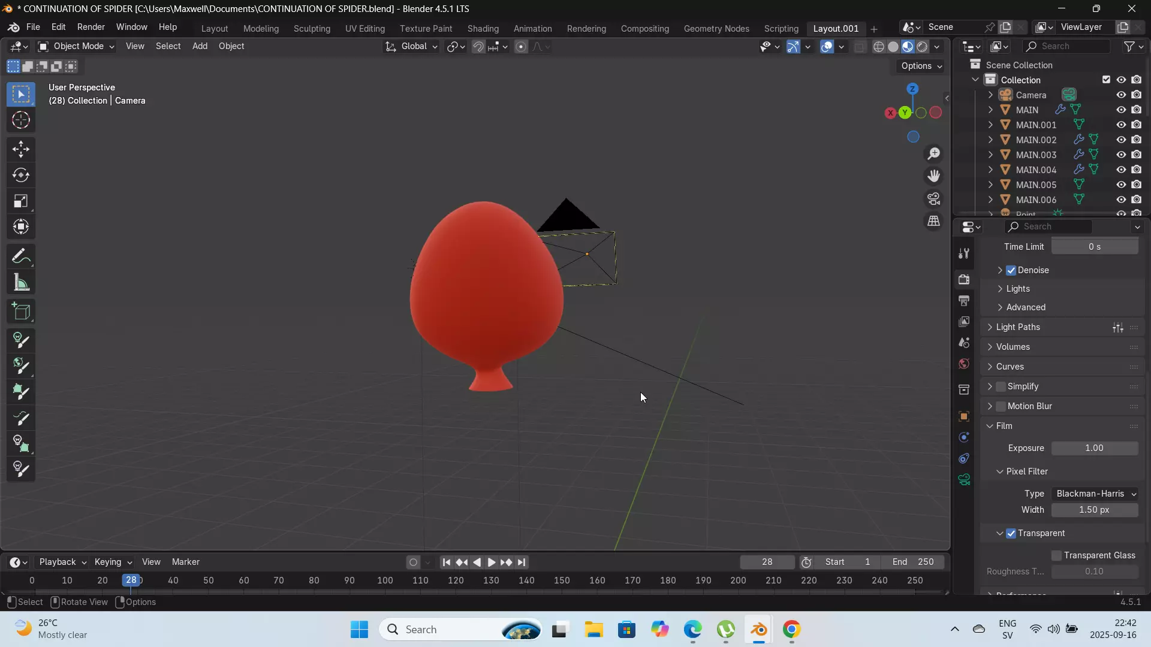Open the Output properties tab
Screen dimensions: 1151x647
[964, 300]
